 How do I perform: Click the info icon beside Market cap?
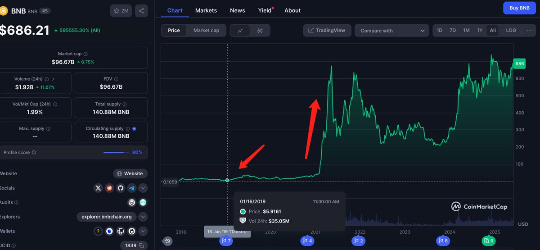(x=85, y=54)
